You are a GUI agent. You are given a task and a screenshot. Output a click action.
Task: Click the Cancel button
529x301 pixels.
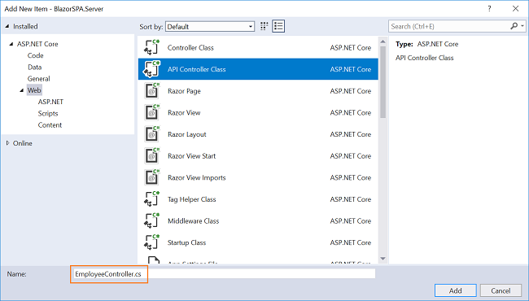[x=501, y=290]
